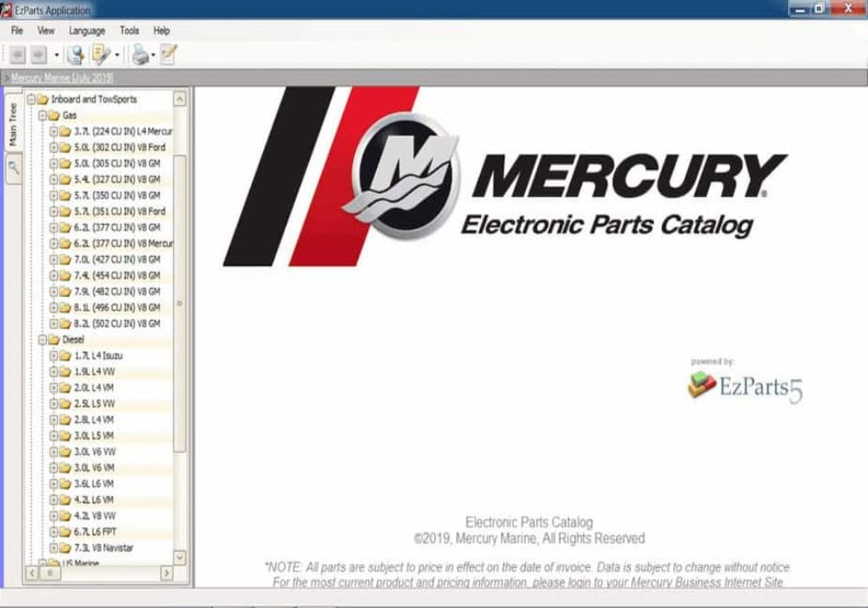Open the Tools menu
This screenshot has height=608, width=868.
[x=128, y=30]
